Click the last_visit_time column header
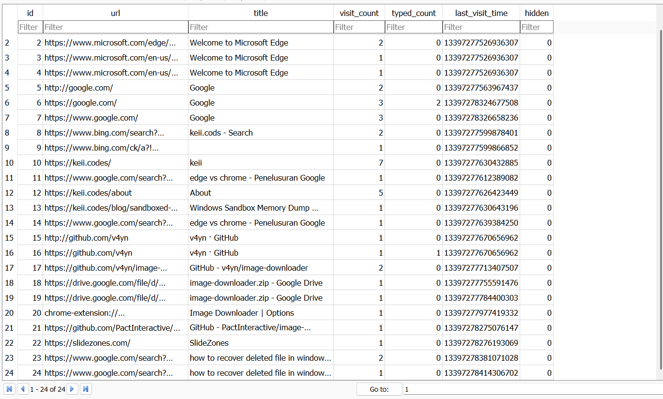 [481, 13]
